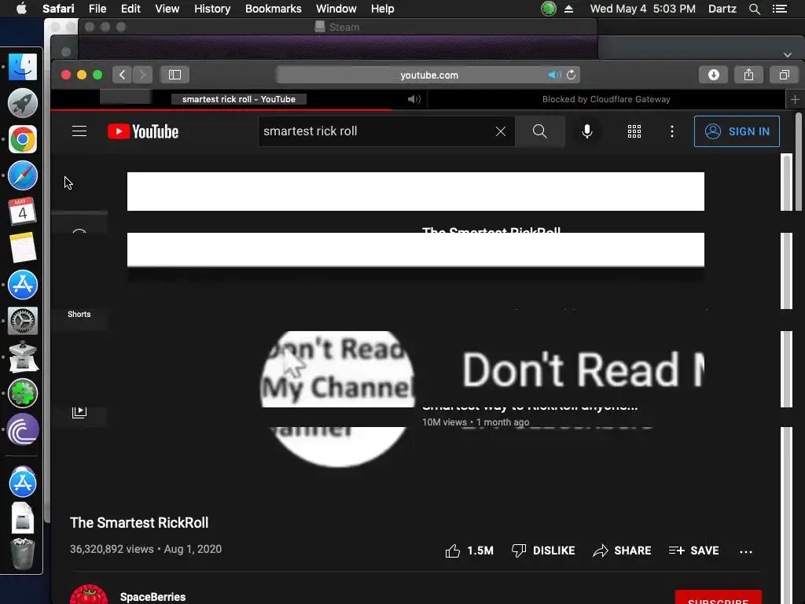This screenshot has height=604, width=805.
Task: Open the YouTube hamburger guide menu
Action: click(x=79, y=131)
